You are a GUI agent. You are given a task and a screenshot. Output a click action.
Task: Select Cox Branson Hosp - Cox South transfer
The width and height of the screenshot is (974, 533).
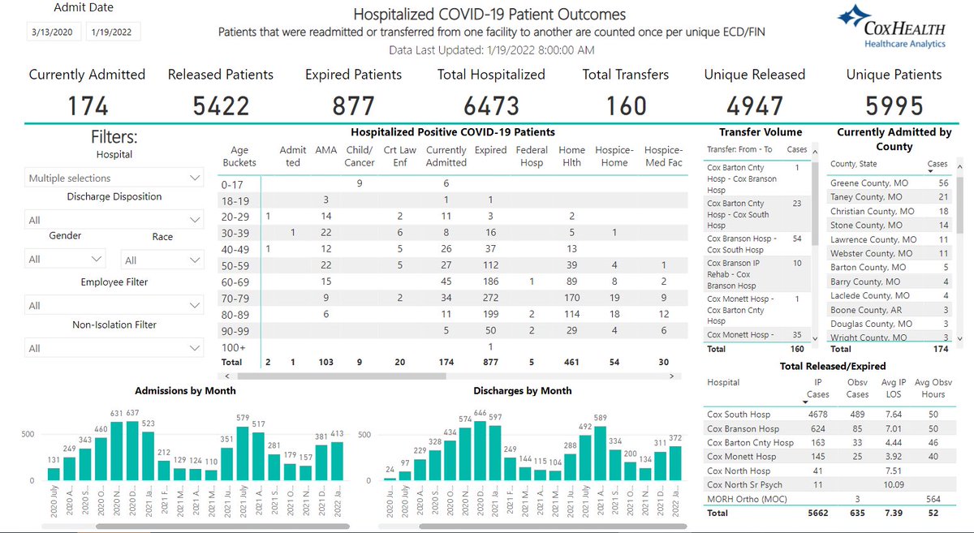(x=756, y=244)
